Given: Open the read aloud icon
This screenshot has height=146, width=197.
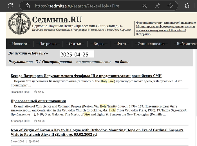Looking at the screenshot, I should (157, 6).
